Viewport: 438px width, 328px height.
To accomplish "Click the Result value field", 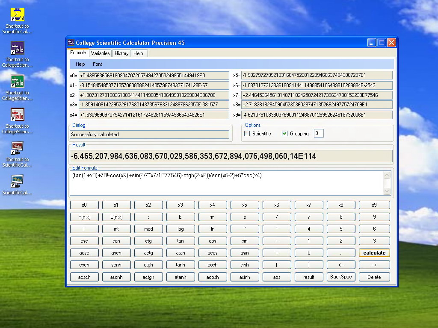I will point(231,156).
